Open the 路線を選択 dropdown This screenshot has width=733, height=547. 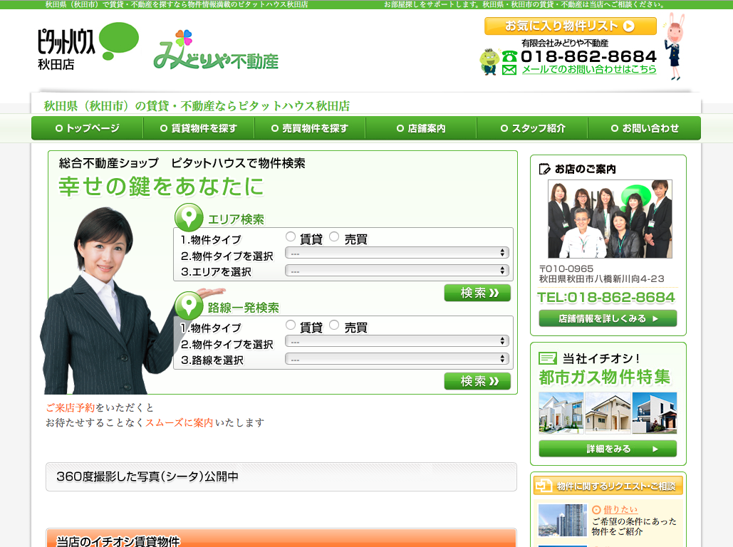pyautogui.click(x=397, y=359)
